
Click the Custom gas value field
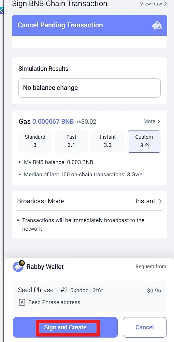(144, 141)
